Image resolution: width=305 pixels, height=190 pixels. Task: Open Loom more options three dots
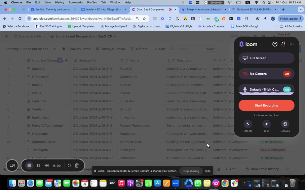(x=291, y=44)
